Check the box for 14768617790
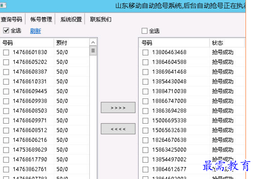Screen dimensions: 254x179 click(x=6, y=160)
